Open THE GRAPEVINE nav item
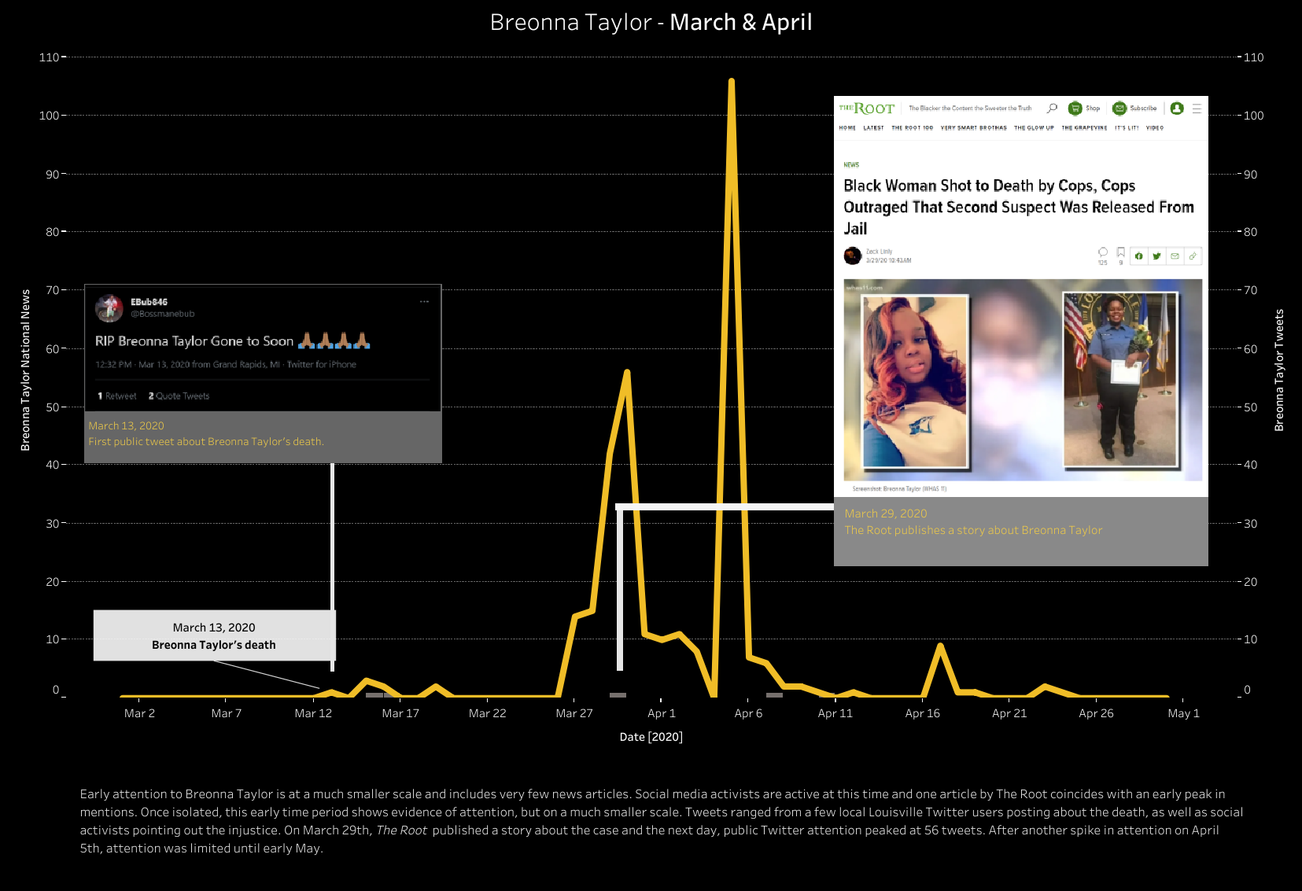Image resolution: width=1302 pixels, height=891 pixels. tap(1084, 127)
